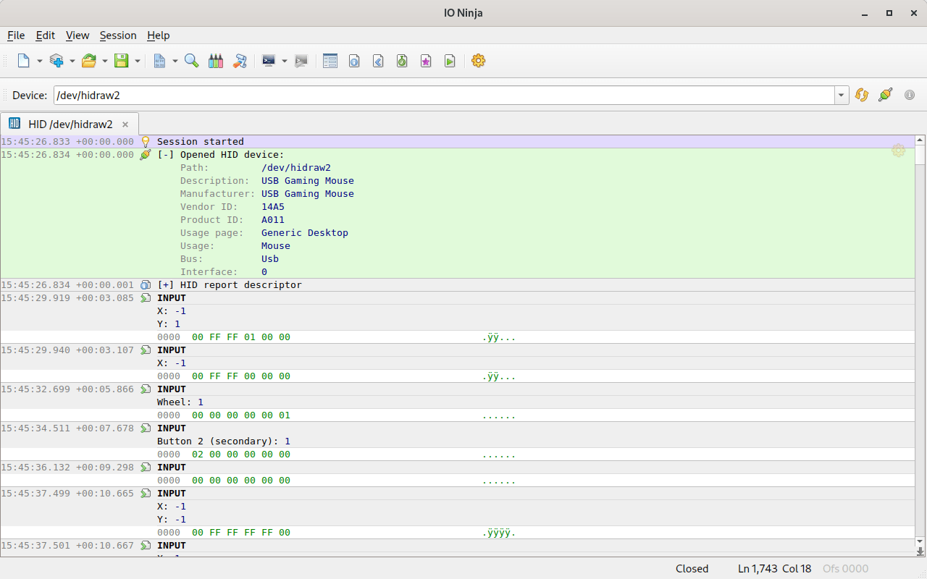Click the Device path input field
This screenshot has height=579, width=927.
(x=443, y=95)
